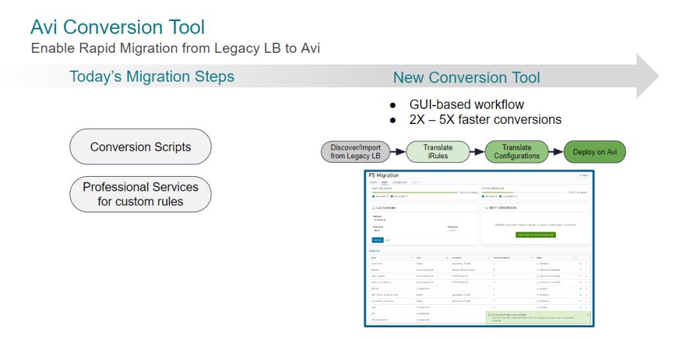676x339 pixels.
Task: Click status icon in Network Security Policy row
Action: [537, 270]
